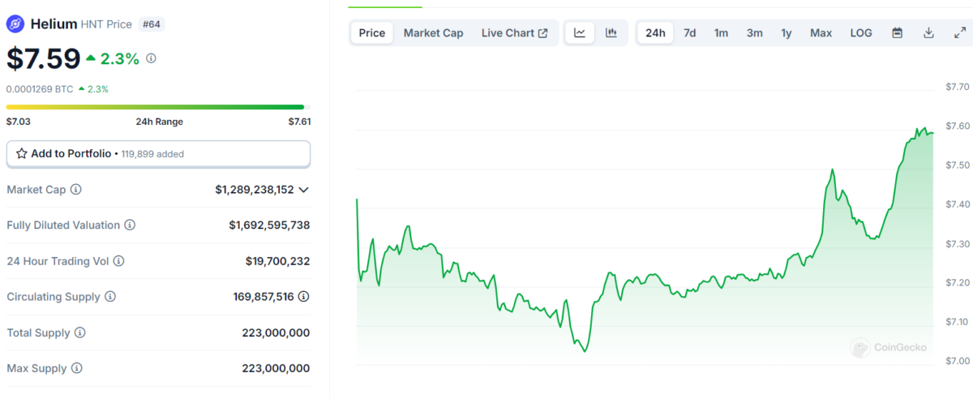The width and height of the screenshot is (973, 399).
Task: Open the calendar date range picker
Action: click(x=898, y=33)
